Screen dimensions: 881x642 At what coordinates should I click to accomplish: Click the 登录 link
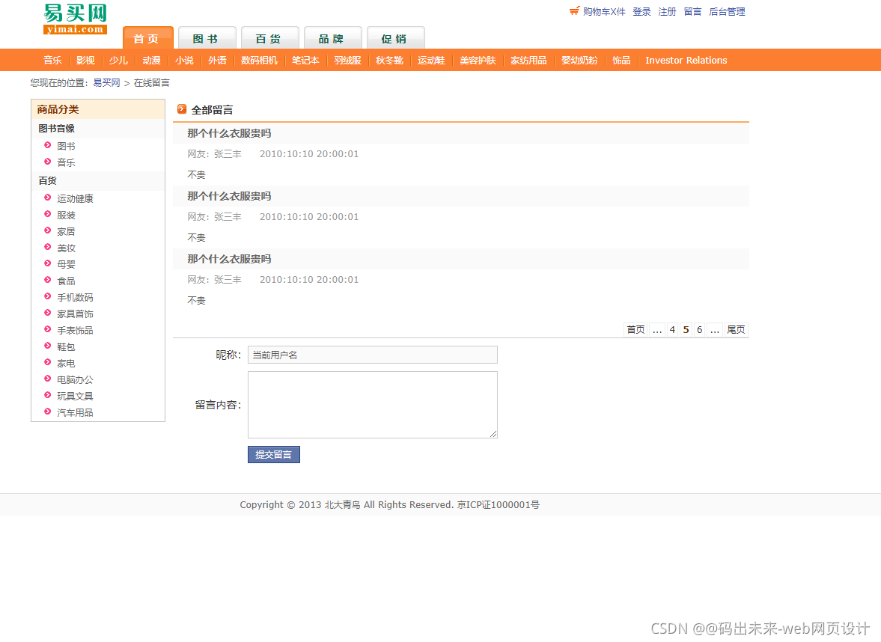(641, 11)
